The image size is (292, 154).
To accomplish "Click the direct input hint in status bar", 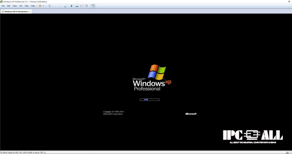I will [x=23, y=152].
